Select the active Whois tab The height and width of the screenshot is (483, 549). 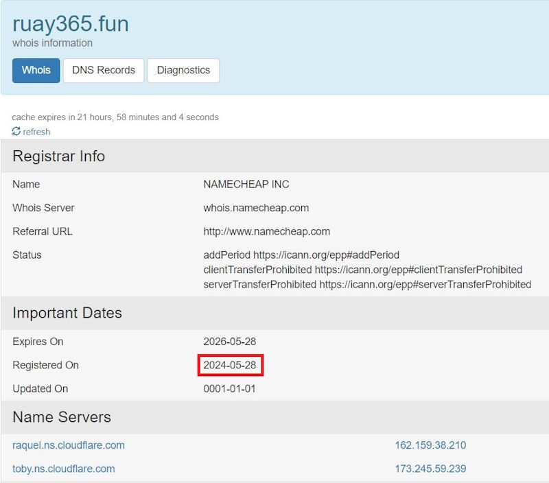36,70
